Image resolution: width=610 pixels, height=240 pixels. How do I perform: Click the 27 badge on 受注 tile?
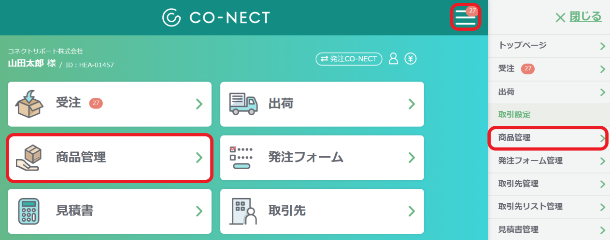tap(96, 103)
